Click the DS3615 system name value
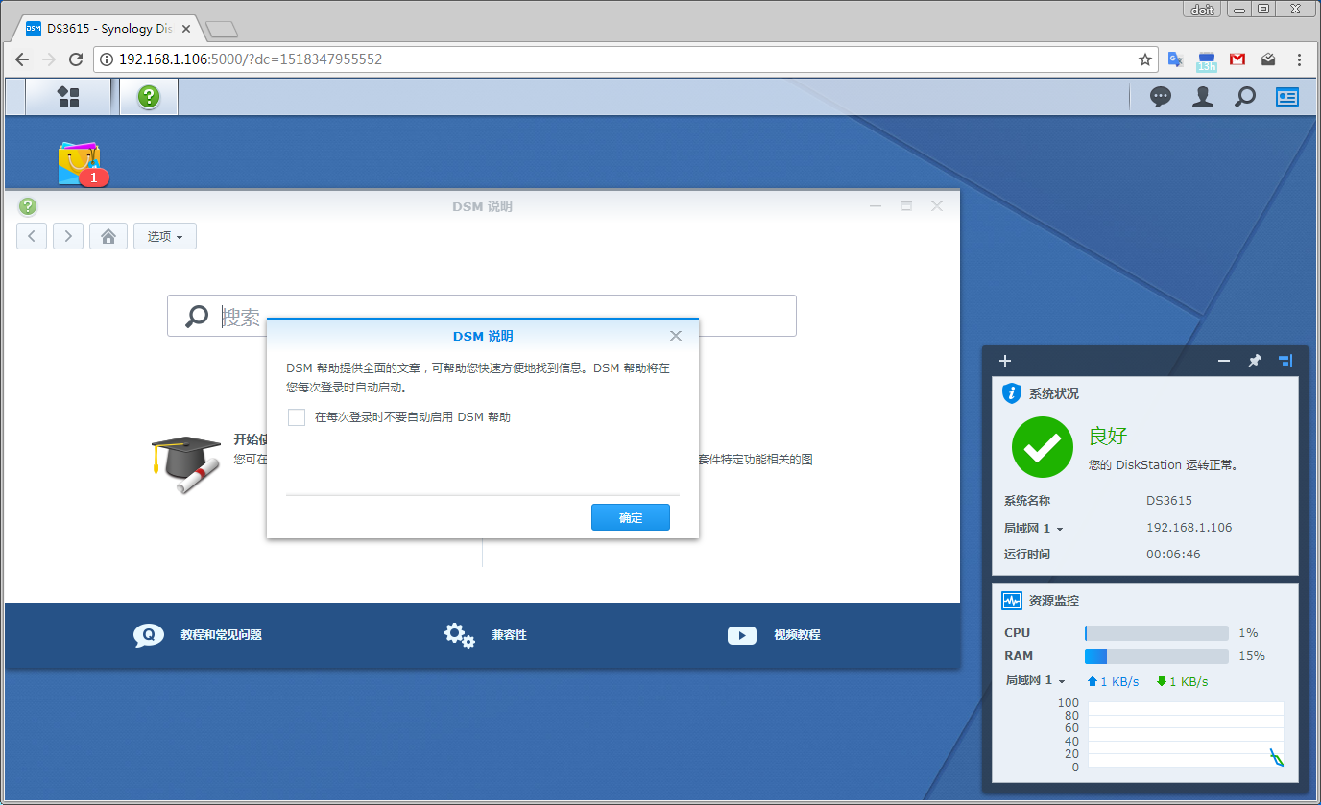The width and height of the screenshot is (1321, 805). pos(1169,501)
